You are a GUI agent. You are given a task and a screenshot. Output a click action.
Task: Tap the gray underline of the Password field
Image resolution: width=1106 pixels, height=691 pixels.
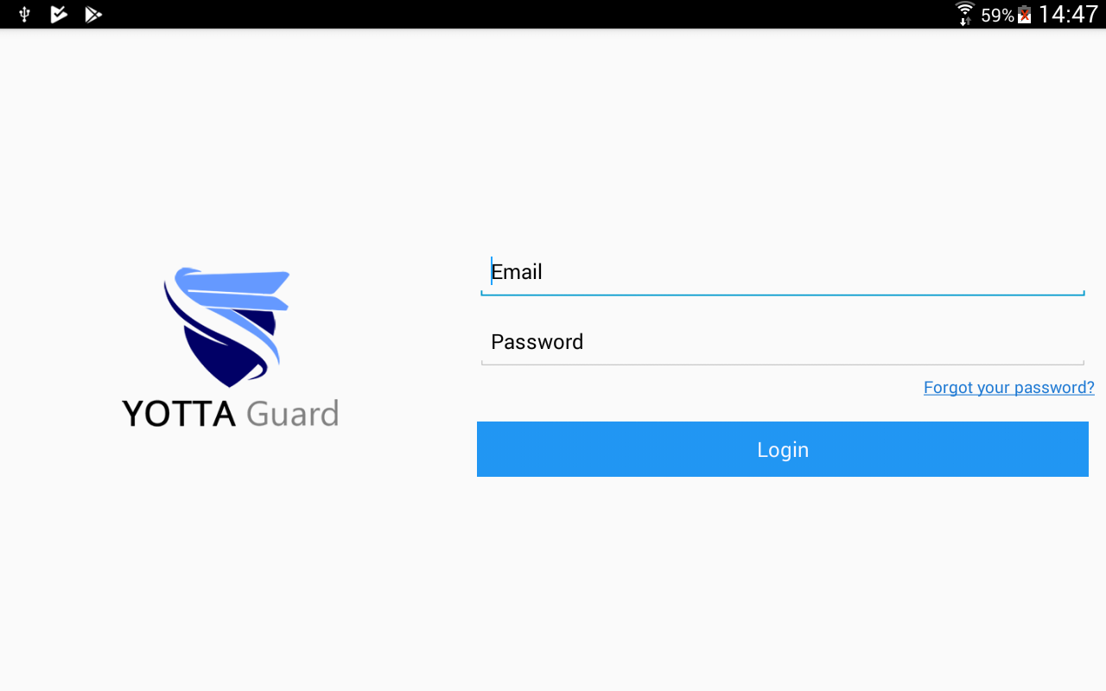(783, 364)
